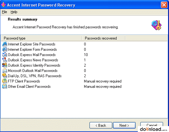This screenshot has width=169, height=132.
Task: Click the Internet Explorer Site Passwords icon
Action: tap(5, 44)
